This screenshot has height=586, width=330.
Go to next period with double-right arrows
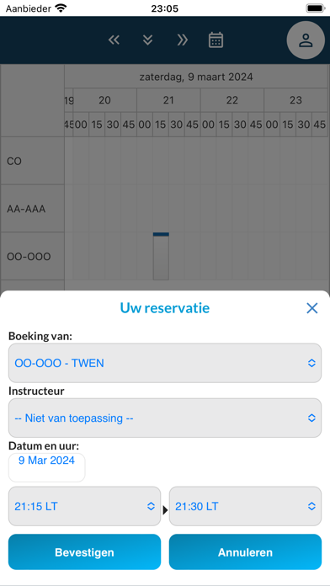182,40
